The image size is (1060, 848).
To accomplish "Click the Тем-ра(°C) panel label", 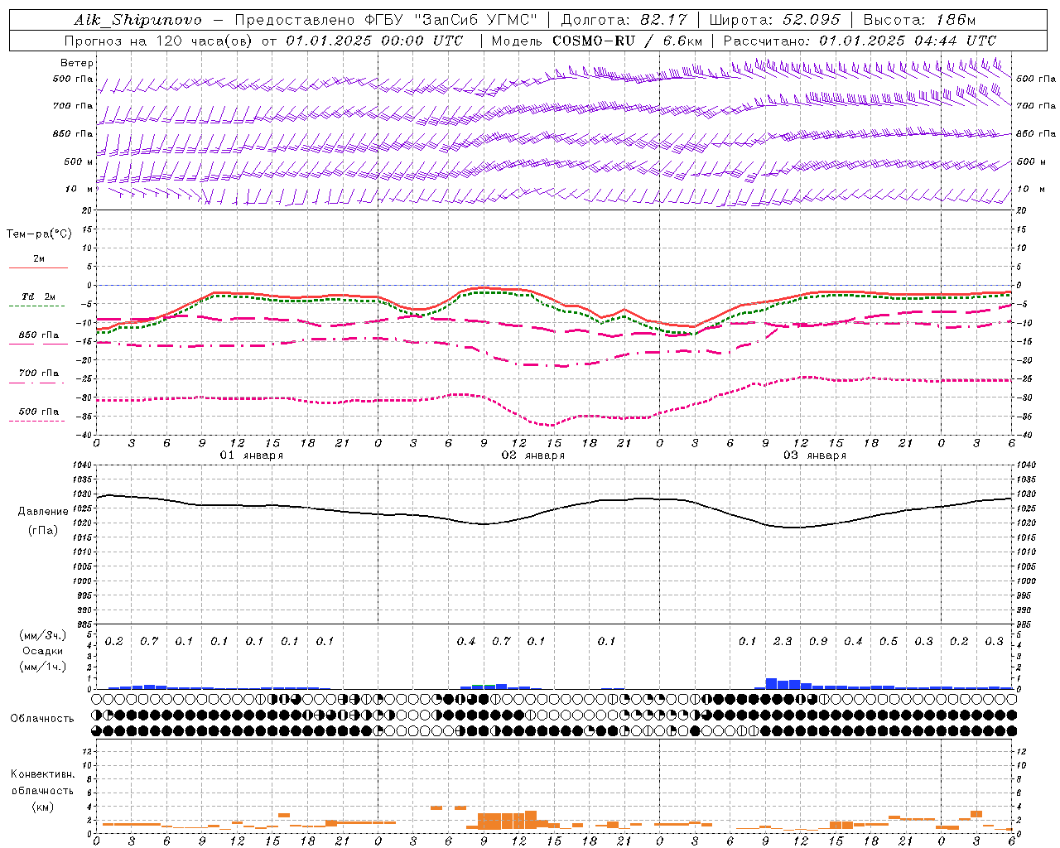I will (x=39, y=234).
